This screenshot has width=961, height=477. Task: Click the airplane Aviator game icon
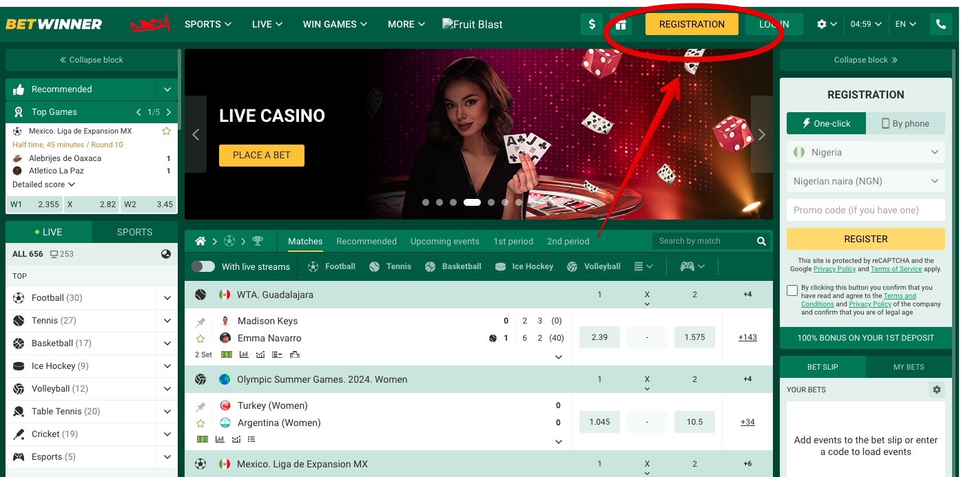click(x=150, y=24)
